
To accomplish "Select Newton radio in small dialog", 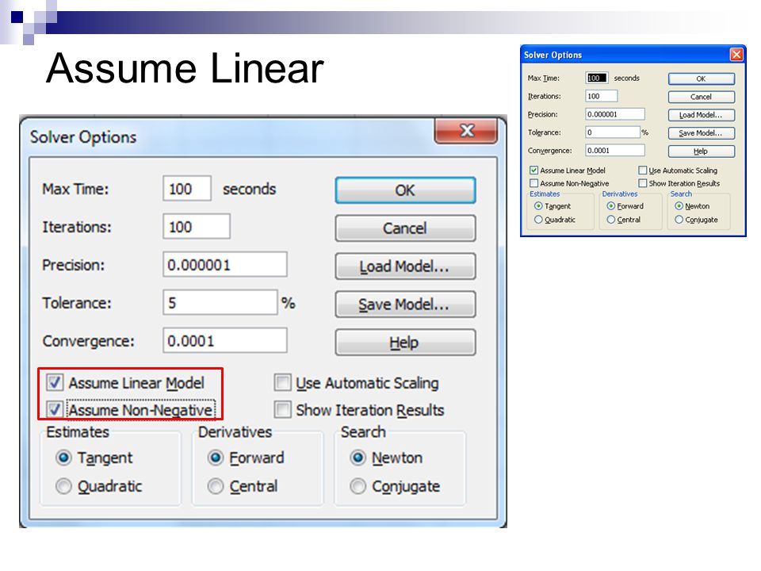I will [679, 206].
